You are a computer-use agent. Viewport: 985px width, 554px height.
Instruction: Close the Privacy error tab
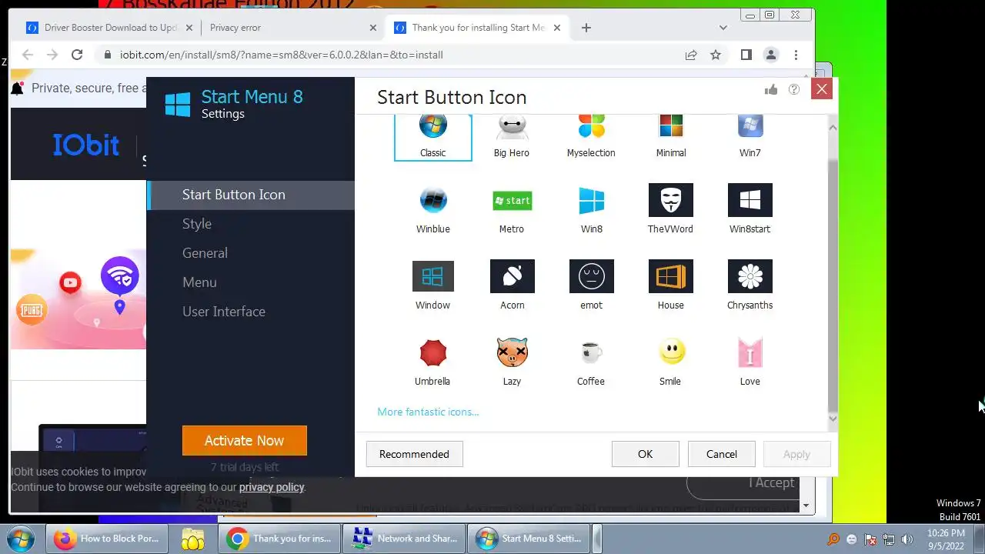point(373,28)
